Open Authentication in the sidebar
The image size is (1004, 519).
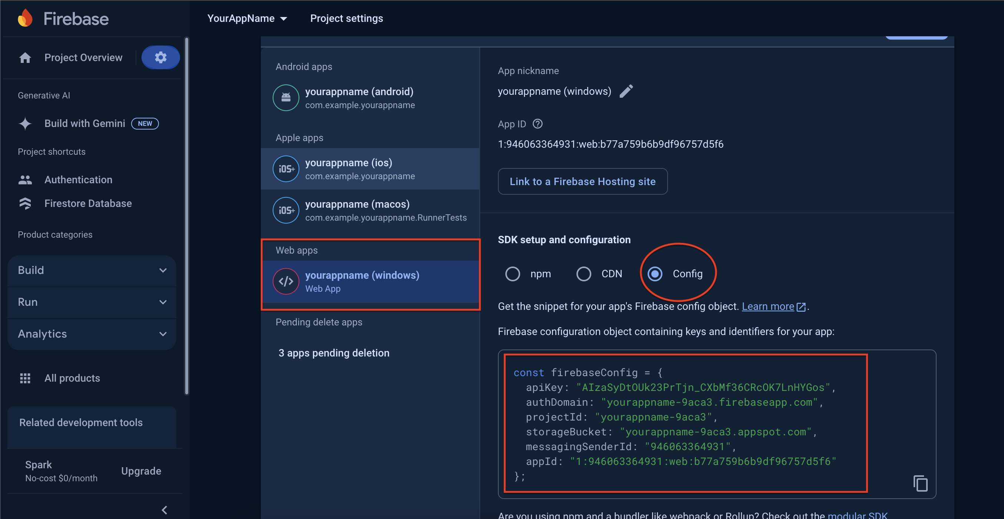pos(78,180)
